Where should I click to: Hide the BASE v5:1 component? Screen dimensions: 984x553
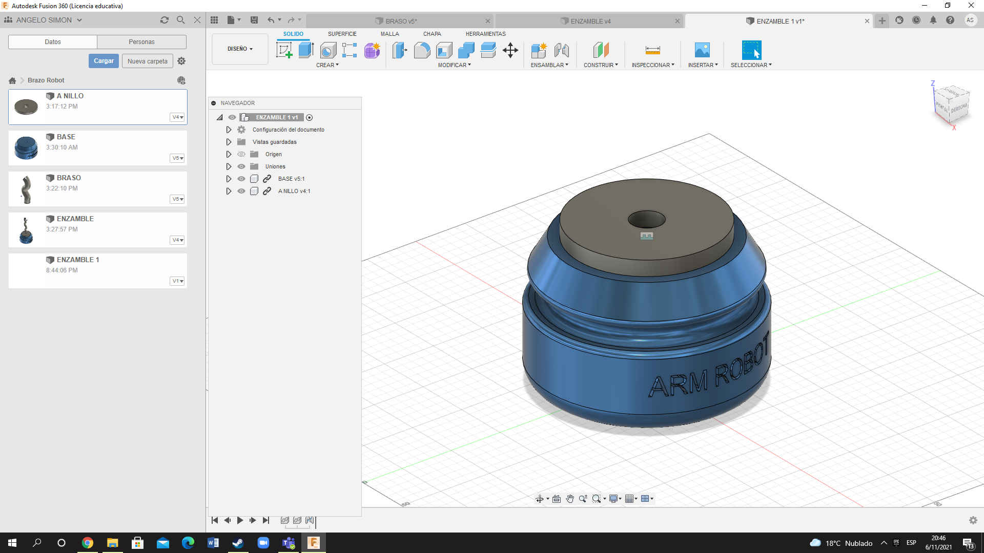[241, 179]
